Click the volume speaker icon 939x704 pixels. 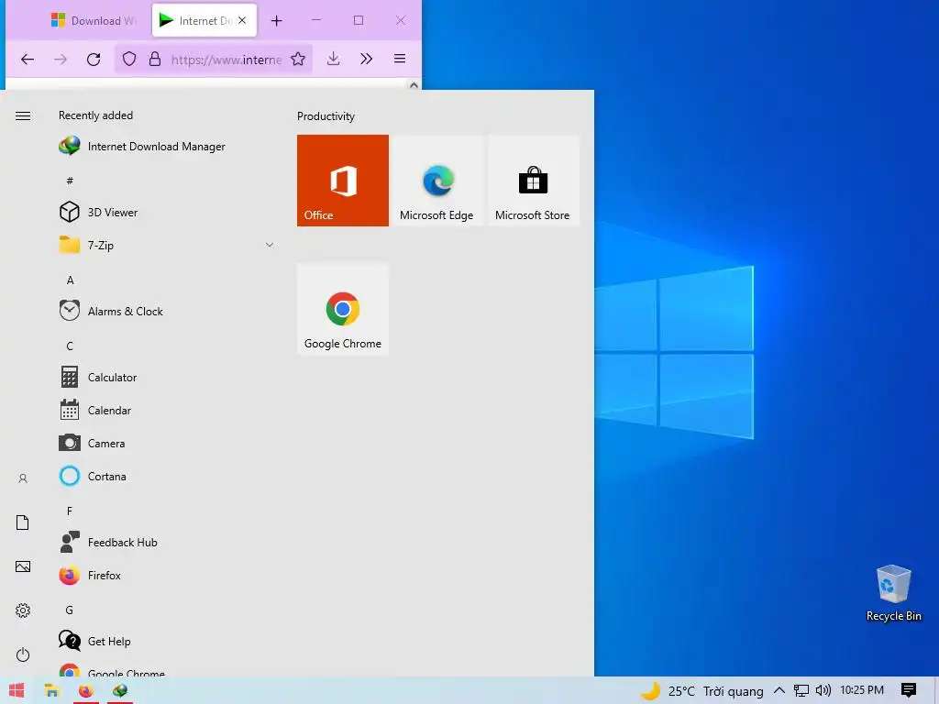click(823, 690)
